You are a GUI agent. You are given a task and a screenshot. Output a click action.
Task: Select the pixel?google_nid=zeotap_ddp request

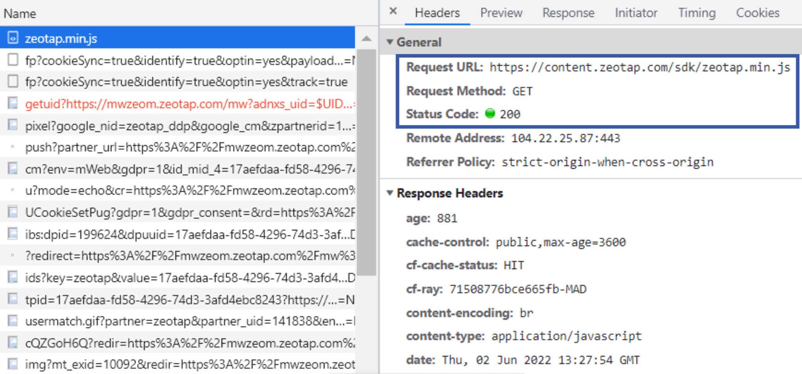pyautogui.click(x=177, y=125)
